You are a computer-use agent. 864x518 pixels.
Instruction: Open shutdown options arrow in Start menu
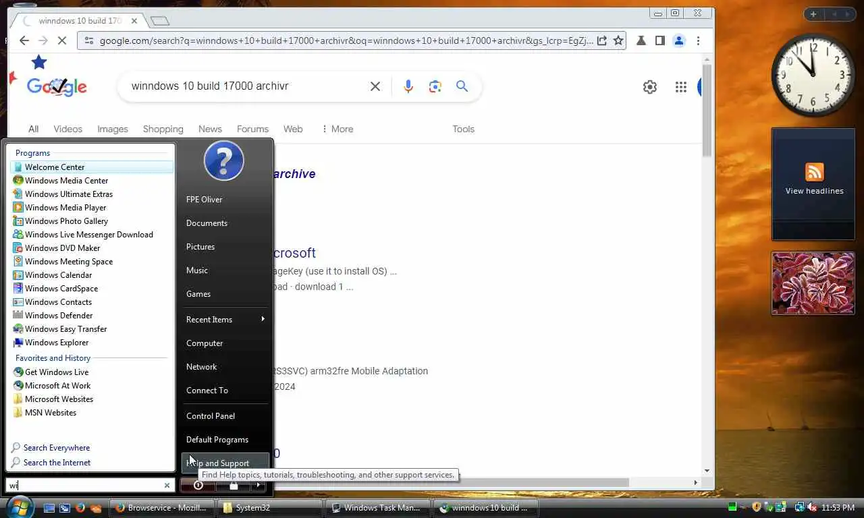click(x=259, y=485)
